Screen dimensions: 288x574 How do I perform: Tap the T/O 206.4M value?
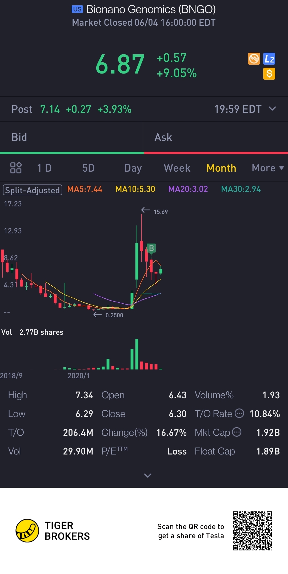click(78, 432)
